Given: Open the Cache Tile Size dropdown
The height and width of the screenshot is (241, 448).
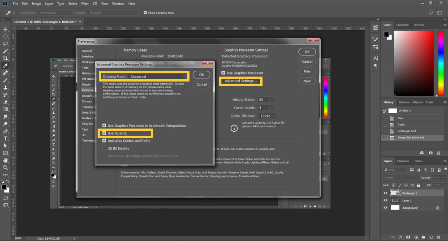Looking at the screenshot, I should pyautogui.click(x=267, y=116).
